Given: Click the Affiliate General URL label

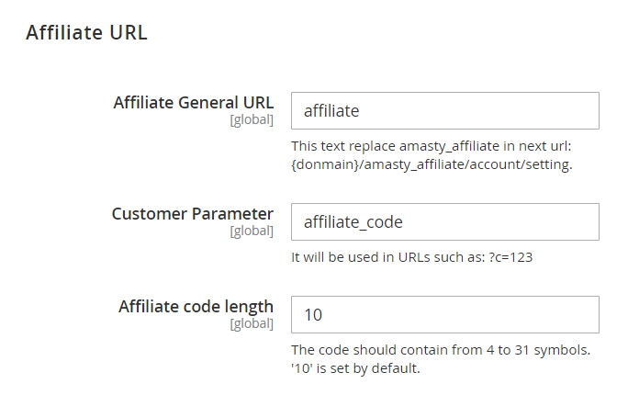Looking at the screenshot, I should point(193,102).
